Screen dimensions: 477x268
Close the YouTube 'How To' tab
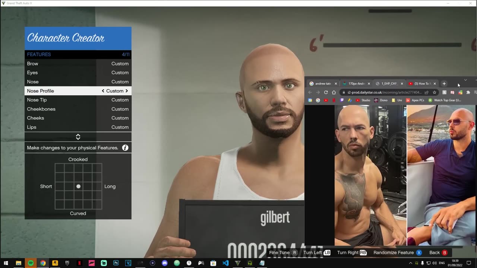pos(435,84)
